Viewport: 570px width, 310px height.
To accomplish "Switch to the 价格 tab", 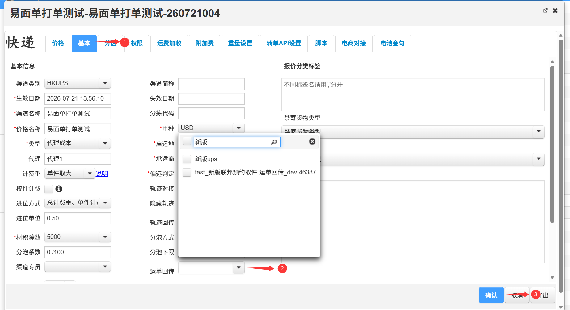I will click(x=58, y=43).
